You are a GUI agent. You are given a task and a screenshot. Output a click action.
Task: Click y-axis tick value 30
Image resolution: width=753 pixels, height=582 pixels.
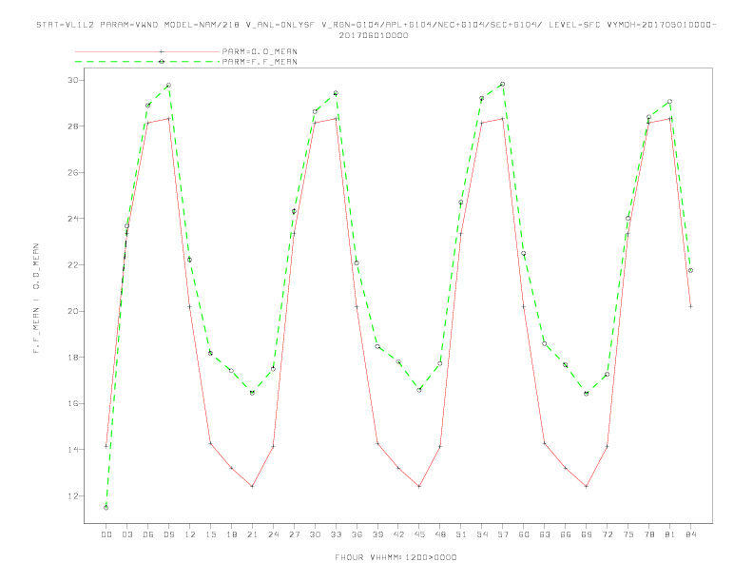click(x=73, y=80)
